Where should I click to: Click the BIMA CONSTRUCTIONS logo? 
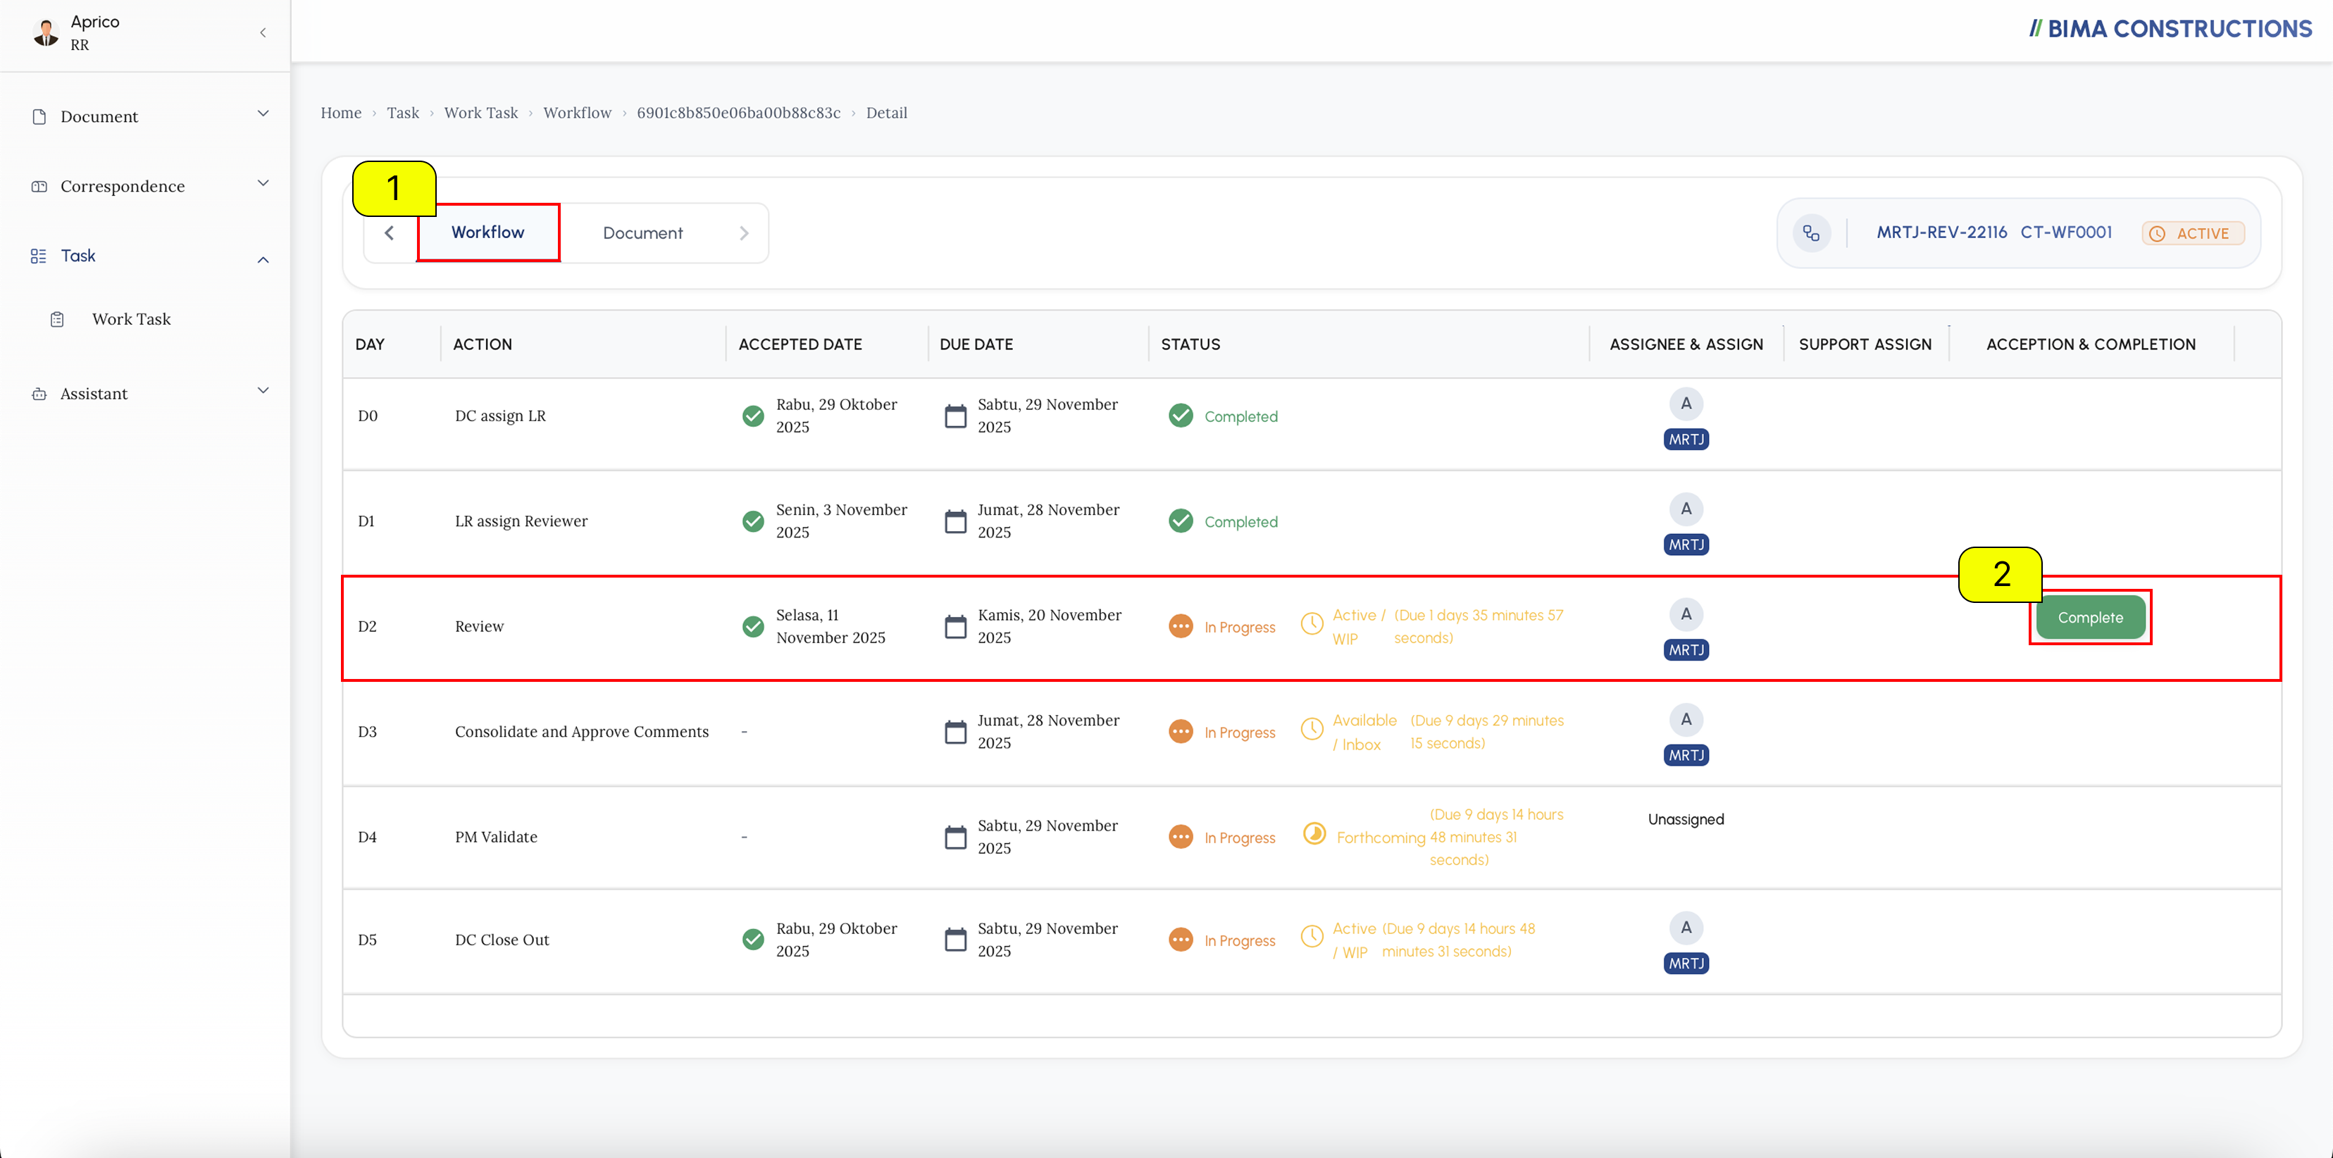pos(2171,29)
